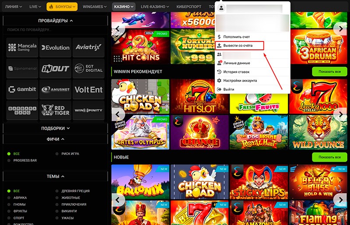
Task: Open the Red Tiger provider tile
Action: click(56, 111)
